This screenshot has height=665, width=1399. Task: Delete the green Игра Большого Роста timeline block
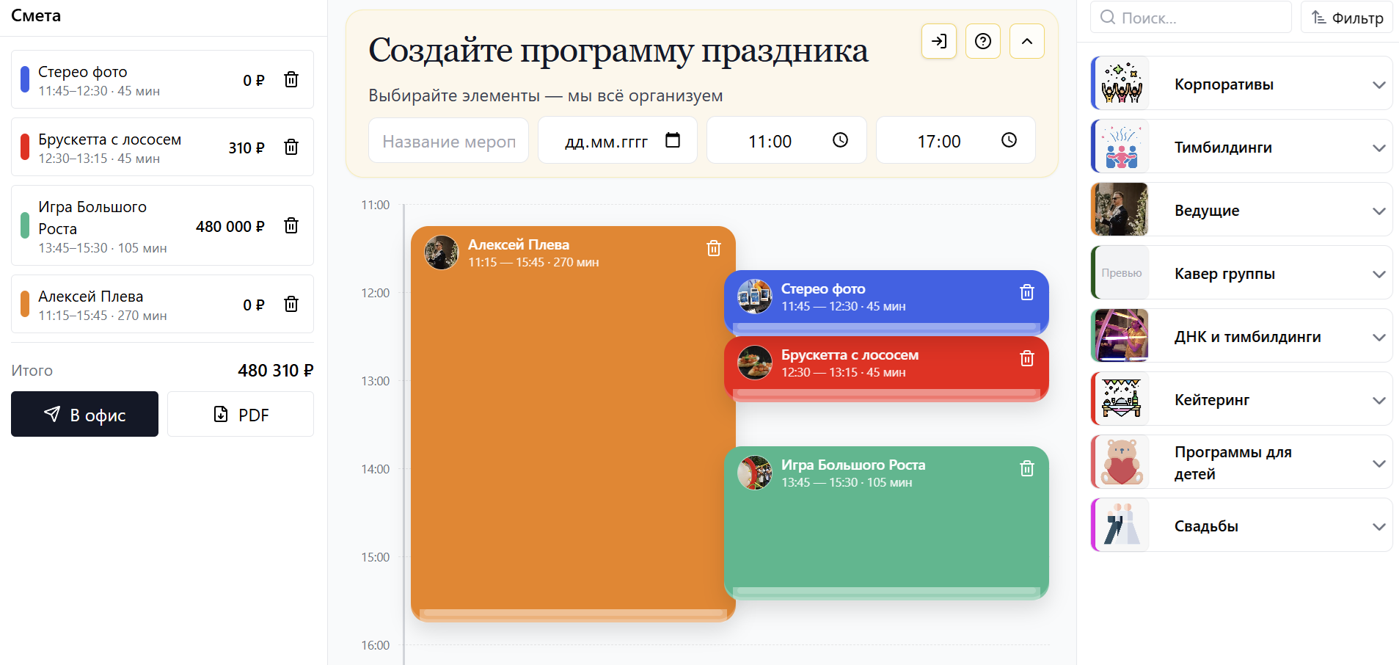[1027, 469]
